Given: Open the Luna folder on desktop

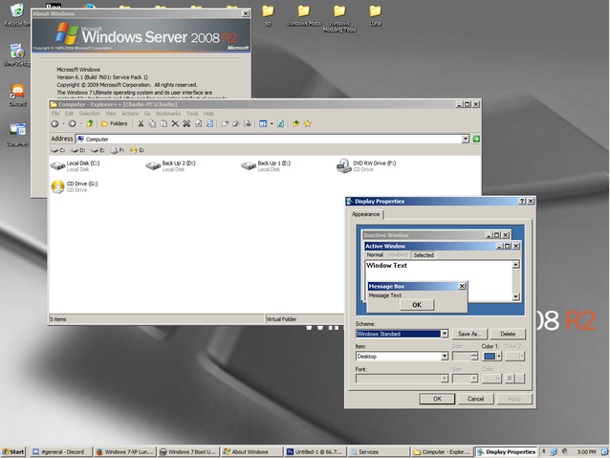Looking at the screenshot, I should click(x=375, y=13).
